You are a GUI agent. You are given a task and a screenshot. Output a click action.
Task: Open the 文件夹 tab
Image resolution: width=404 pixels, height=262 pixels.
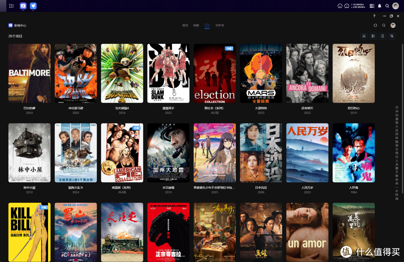coord(220,25)
